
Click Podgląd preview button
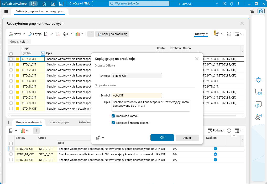click(x=216, y=131)
